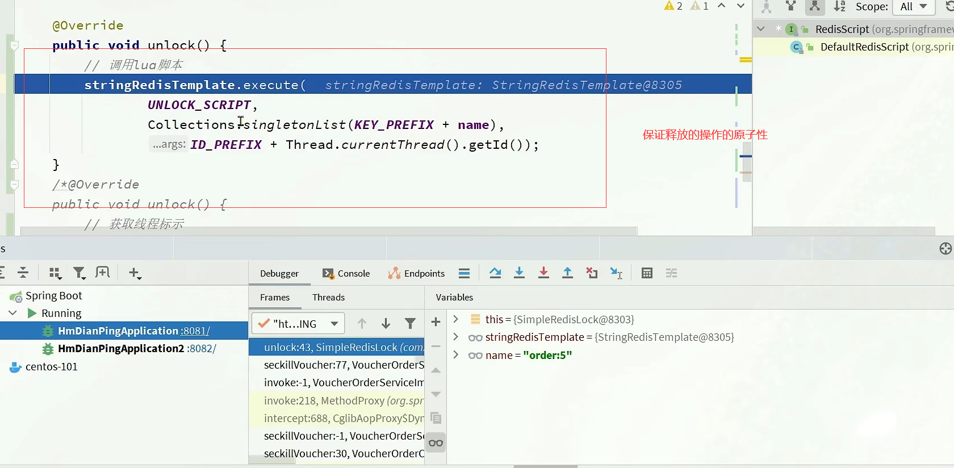
Task: Open the Services filter funnel icon
Action: click(79, 273)
